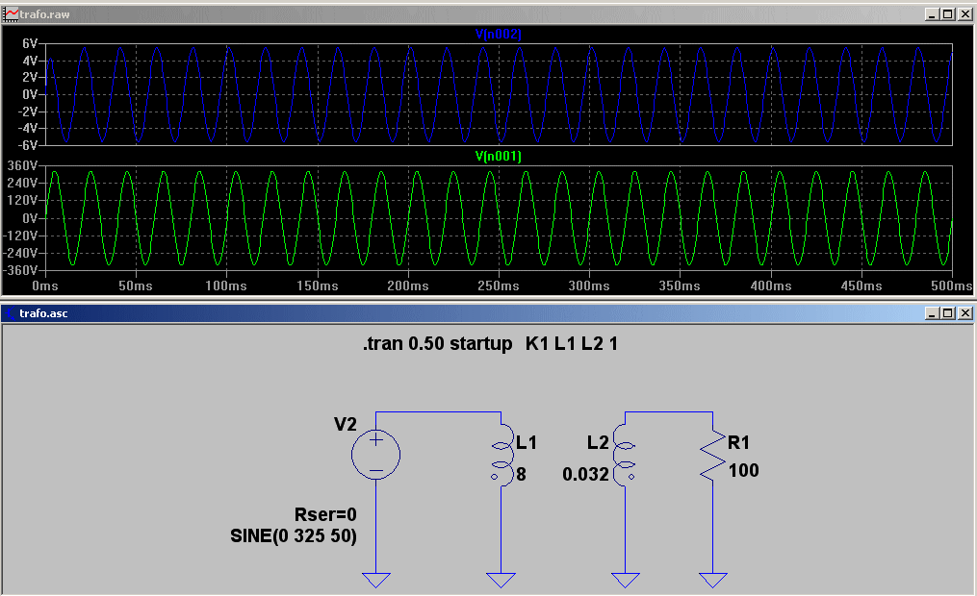Click the 0.032 inductance value of L2
Screen dimensions: 977x596
click(x=585, y=474)
